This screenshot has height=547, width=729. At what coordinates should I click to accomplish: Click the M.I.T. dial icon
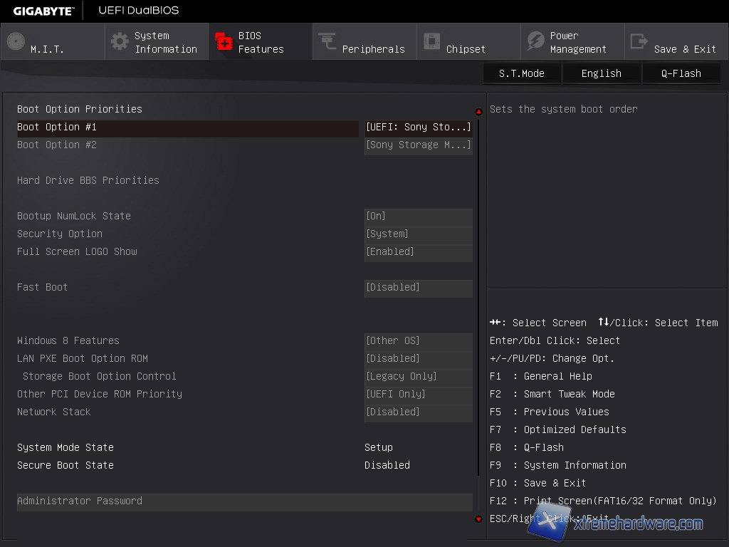click(16, 41)
